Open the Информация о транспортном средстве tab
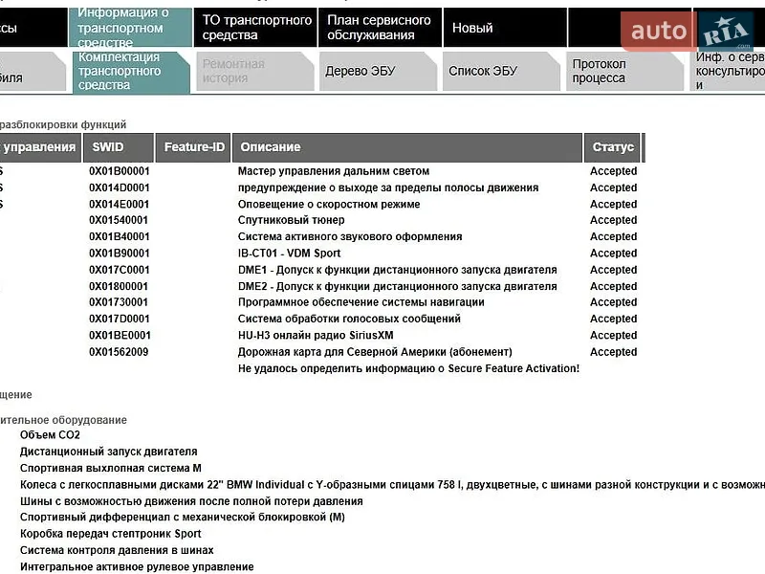This screenshot has height=574, width=765. [x=130, y=28]
